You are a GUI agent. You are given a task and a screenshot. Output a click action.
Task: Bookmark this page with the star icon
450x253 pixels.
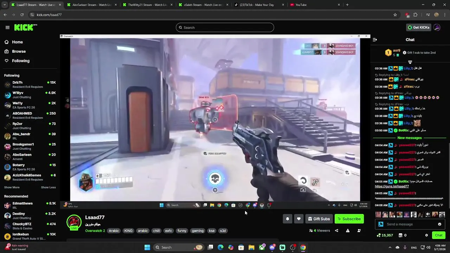(x=395, y=15)
